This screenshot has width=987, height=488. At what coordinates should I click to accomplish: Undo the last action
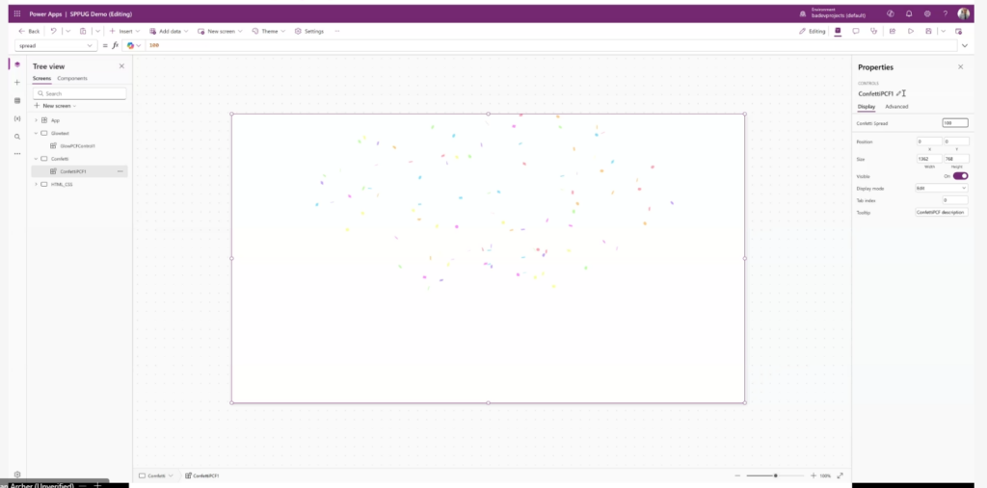[x=54, y=31]
